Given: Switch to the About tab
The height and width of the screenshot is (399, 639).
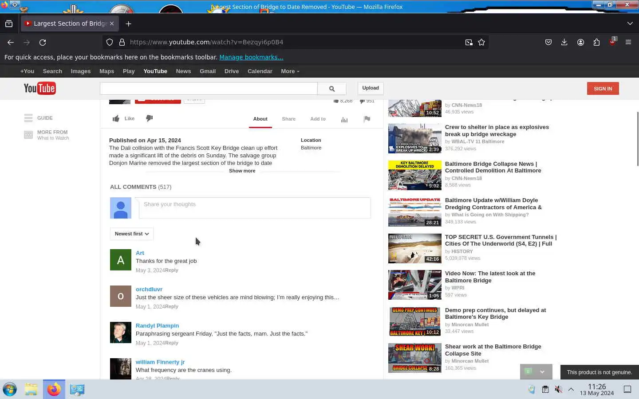Looking at the screenshot, I should coord(260,119).
